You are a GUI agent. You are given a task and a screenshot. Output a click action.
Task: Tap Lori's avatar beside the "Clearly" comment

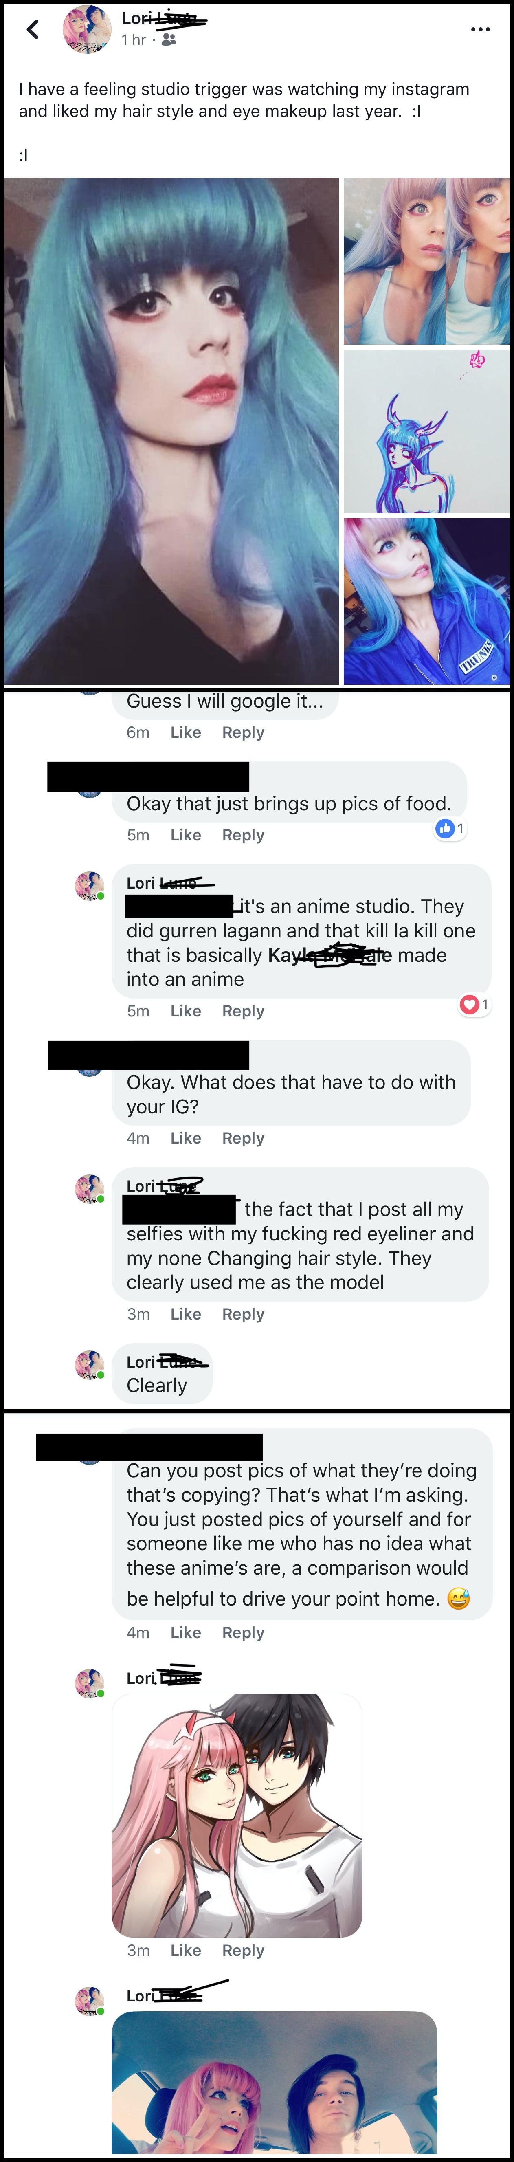tap(90, 1365)
